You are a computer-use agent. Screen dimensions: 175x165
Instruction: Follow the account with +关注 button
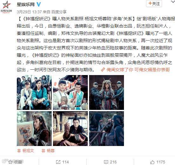(154, 4)
